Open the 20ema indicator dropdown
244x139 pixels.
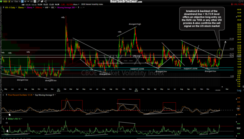coord(34,8)
